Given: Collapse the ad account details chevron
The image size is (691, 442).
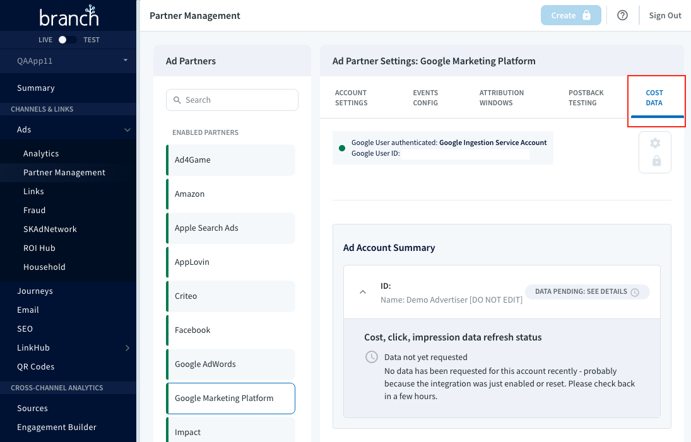Looking at the screenshot, I should 363,292.
